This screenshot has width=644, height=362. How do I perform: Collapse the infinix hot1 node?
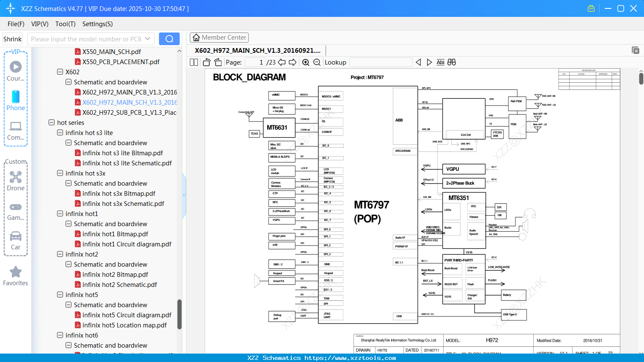tap(60, 213)
